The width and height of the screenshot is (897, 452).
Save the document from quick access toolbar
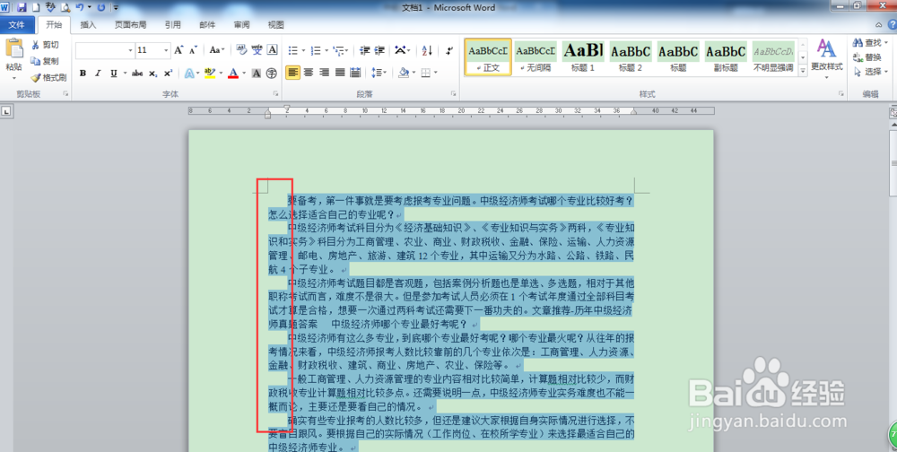[x=22, y=7]
